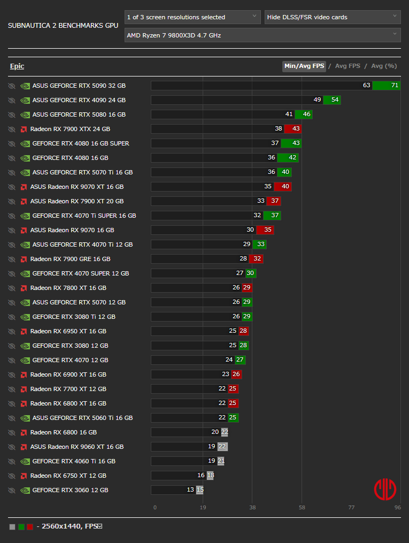Toggle eye icon for RTX 4080 16 GB SUPER
Image resolution: width=409 pixels, height=543 pixels.
pos(12,144)
